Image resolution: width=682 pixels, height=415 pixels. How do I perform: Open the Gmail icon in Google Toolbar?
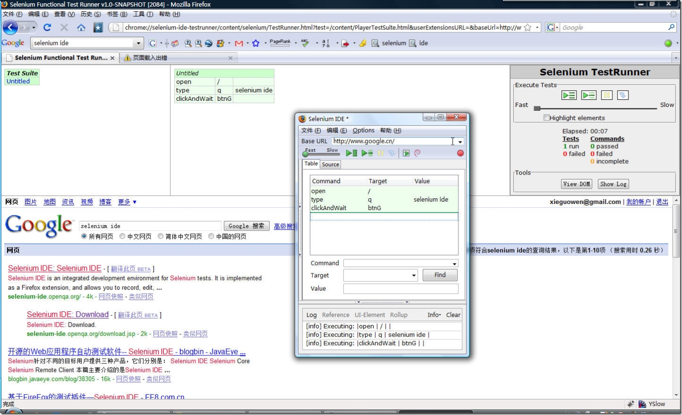click(x=239, y=43)
